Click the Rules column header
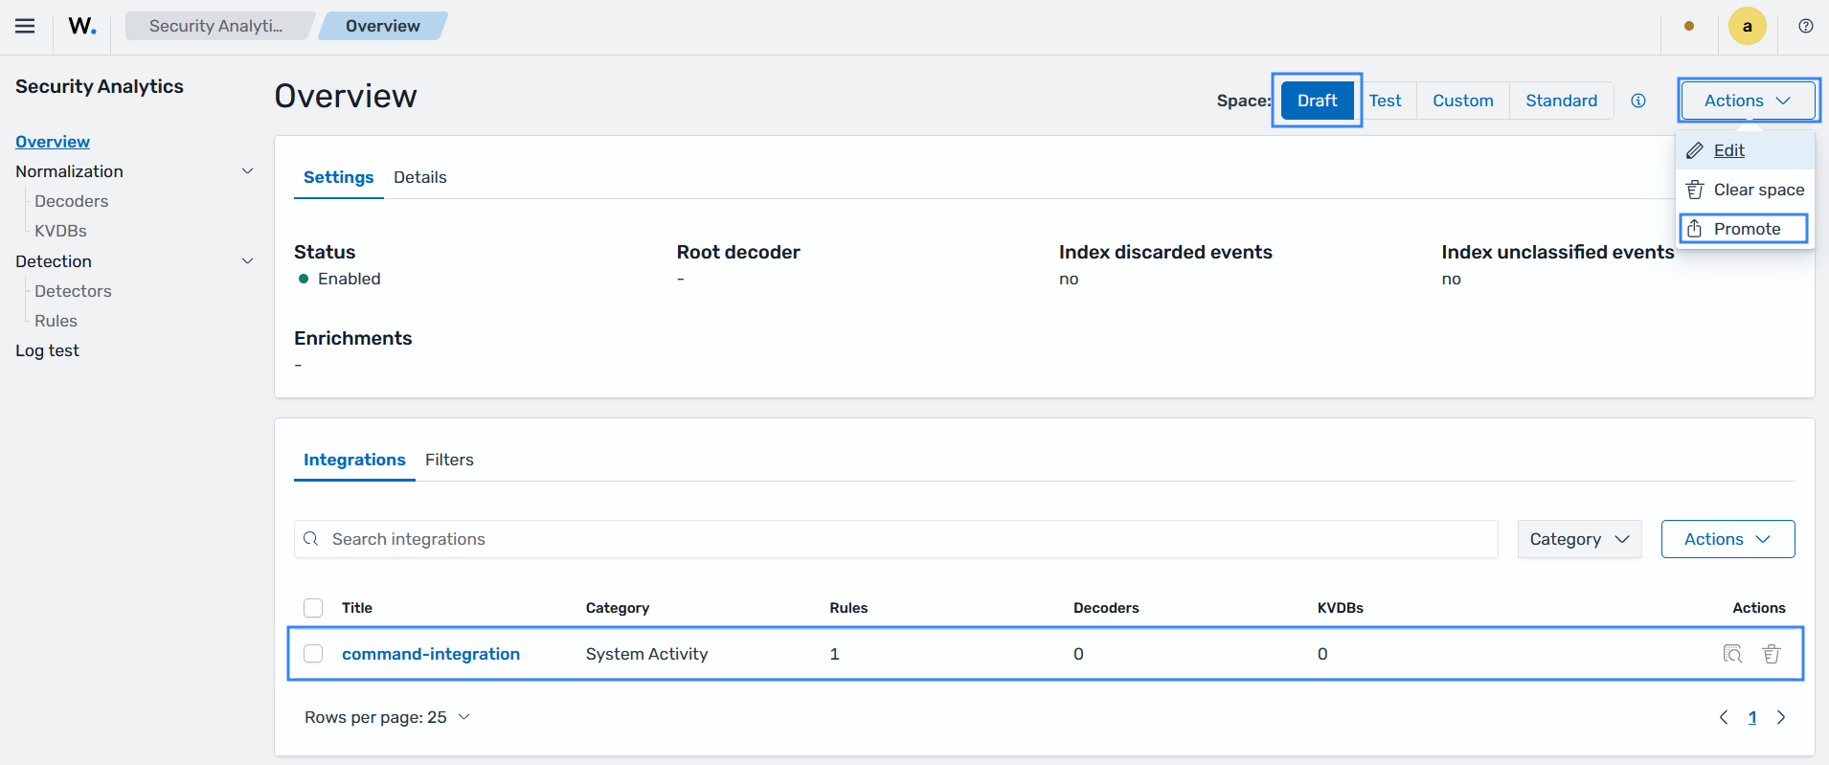Screen dimensions: 1829x765 point(848,608)
